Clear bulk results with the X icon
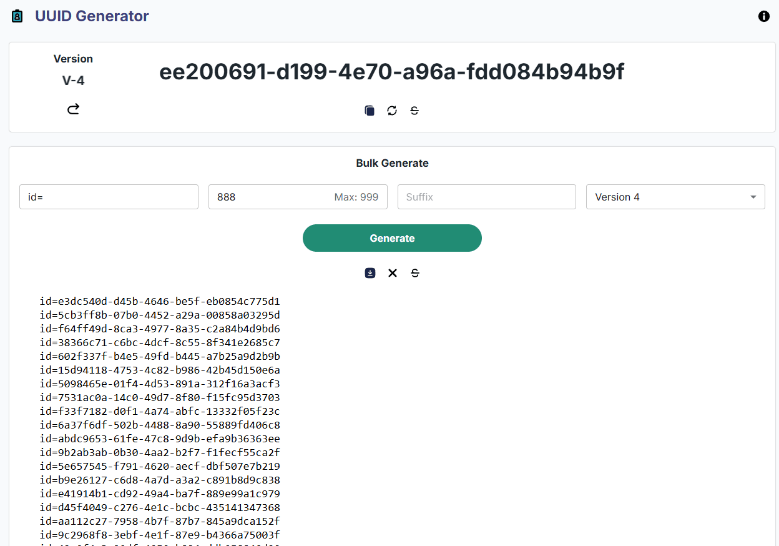This screenshot has width=779, height=546. coord(392,273)
